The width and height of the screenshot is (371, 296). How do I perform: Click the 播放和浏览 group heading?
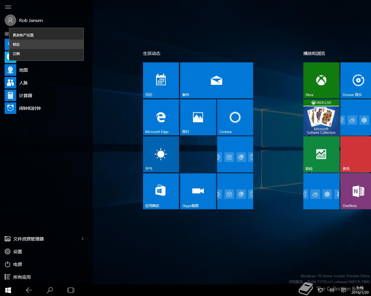click(314, 53)
